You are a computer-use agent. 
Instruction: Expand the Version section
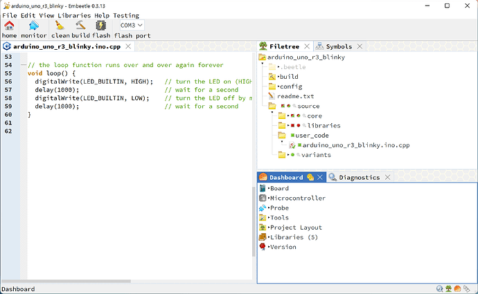pos(269,247)
